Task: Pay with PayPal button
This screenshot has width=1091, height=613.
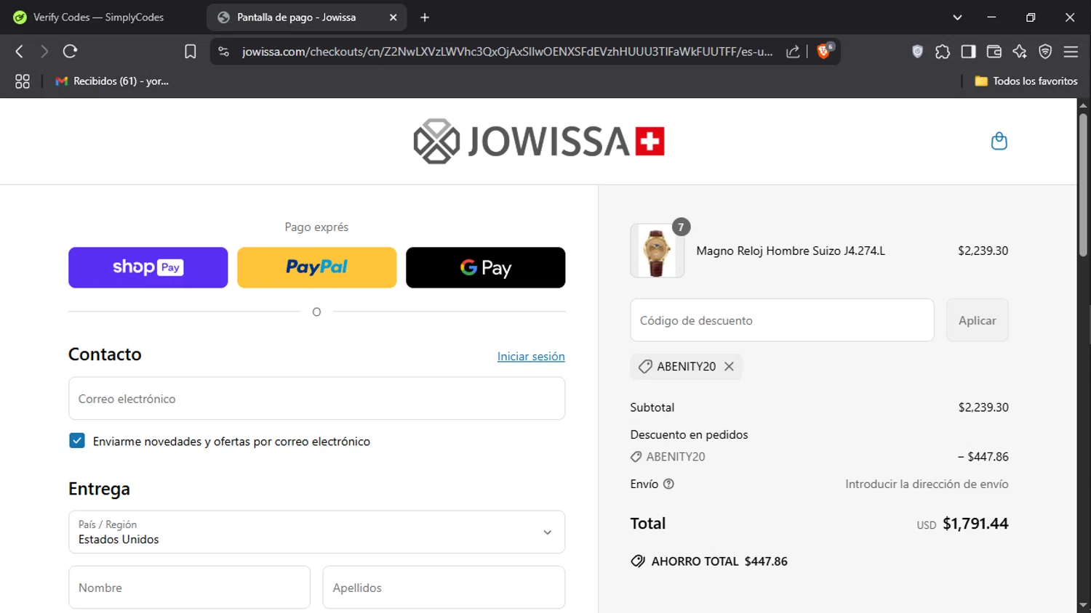Action: click(316, 267)
